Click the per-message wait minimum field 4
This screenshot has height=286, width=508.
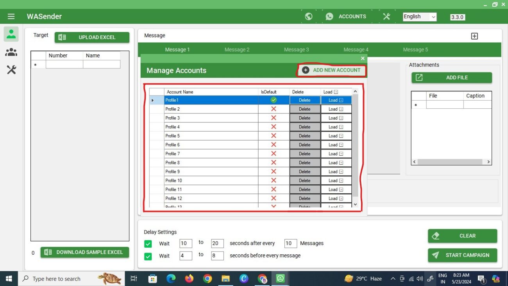[x=186, y=256]
